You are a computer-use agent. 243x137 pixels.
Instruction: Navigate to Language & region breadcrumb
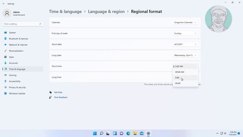(x=106, y=11)
